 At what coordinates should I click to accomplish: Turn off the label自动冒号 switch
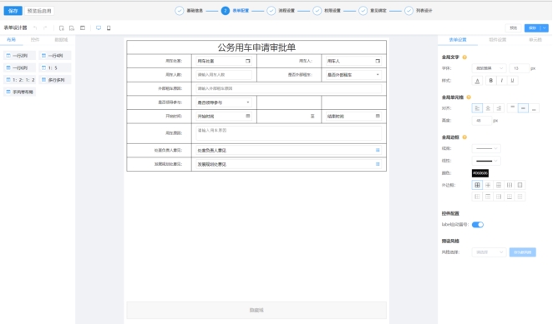(x=478, y=225)
